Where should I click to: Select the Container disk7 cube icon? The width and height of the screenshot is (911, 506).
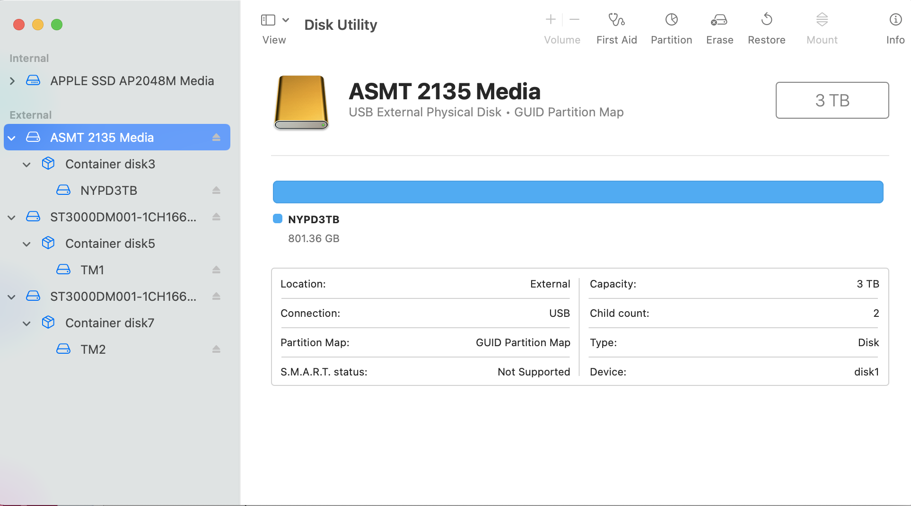[x=48, y=323]
